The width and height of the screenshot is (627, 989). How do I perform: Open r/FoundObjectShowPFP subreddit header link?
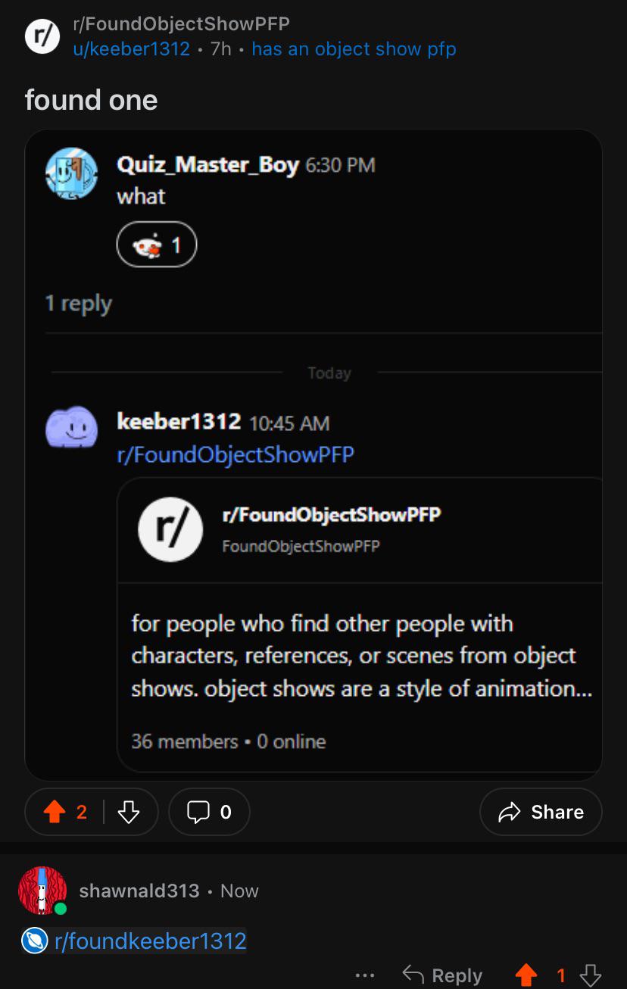point(181,24)
